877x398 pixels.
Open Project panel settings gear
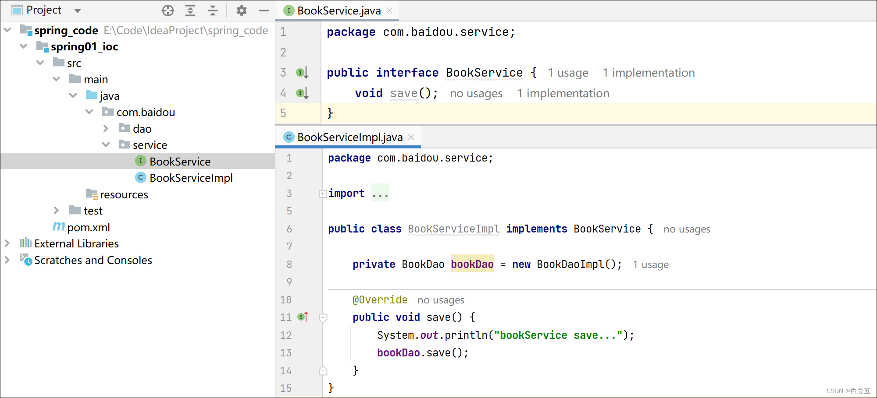pos(241,11)
